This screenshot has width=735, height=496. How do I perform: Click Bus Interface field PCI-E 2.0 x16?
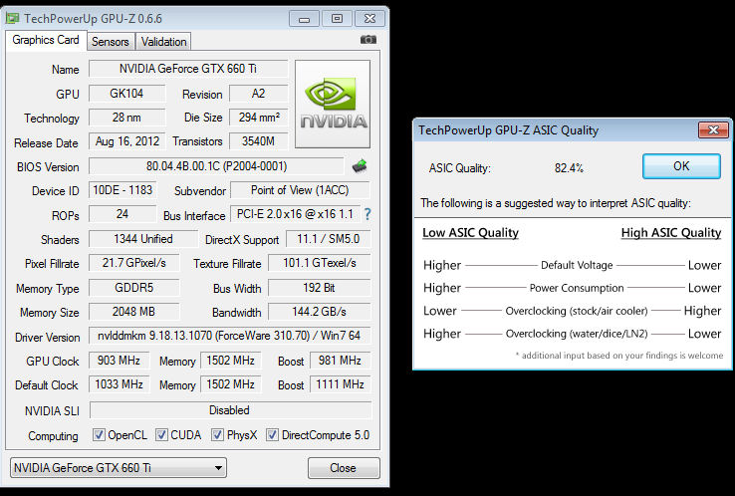point(296,214)
